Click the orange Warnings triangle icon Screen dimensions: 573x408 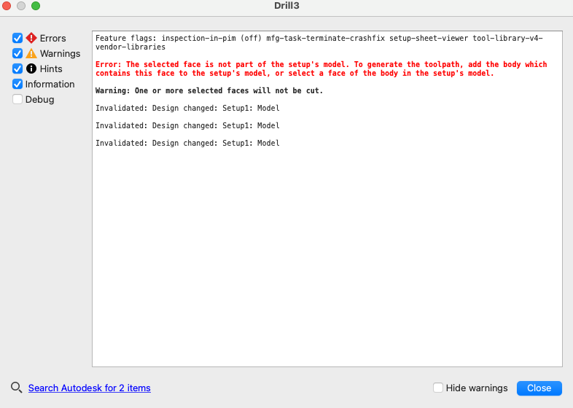31,53
